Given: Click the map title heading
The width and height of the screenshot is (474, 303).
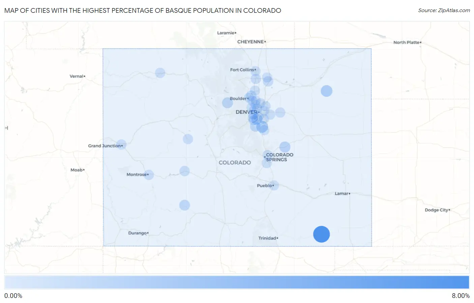Looking at the screenshot, I should [x=143, y=10].
